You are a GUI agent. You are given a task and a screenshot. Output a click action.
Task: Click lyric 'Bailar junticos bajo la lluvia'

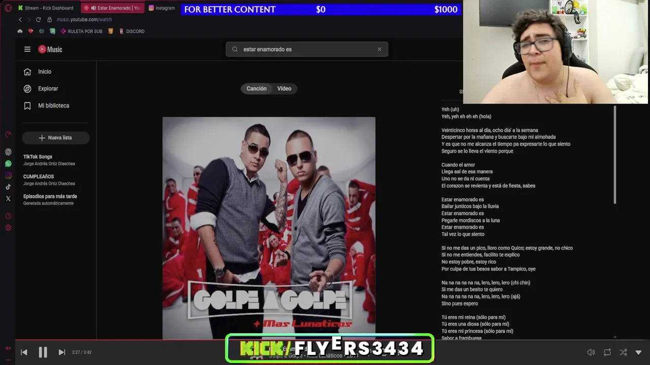(470, 206)
